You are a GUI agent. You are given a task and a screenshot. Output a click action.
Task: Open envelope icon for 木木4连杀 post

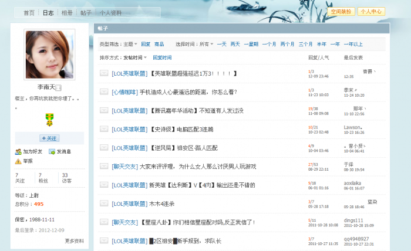pos(104,203)
